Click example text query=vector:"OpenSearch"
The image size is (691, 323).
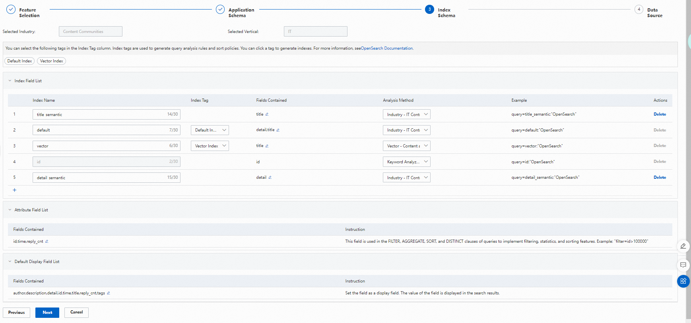tap(537, 146)
